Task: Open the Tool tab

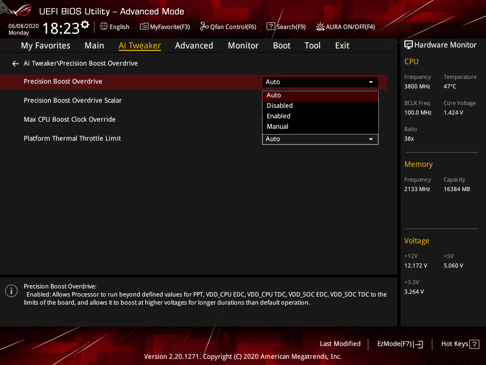Action: point(312,46)
